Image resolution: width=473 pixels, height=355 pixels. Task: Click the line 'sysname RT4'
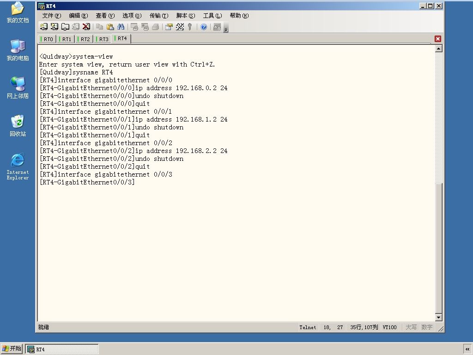(76, 72)
